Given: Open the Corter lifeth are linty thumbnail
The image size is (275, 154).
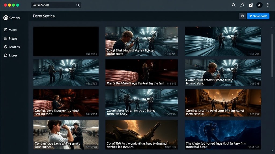Looking at the screenshot, I should [223, 73].
